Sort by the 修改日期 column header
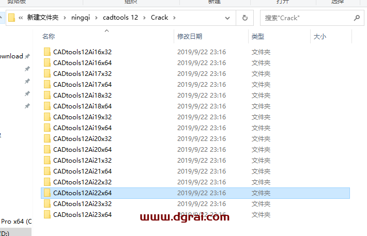Image resolution: width=367 pixels, height=236 pixels. (x=190, y=37)
